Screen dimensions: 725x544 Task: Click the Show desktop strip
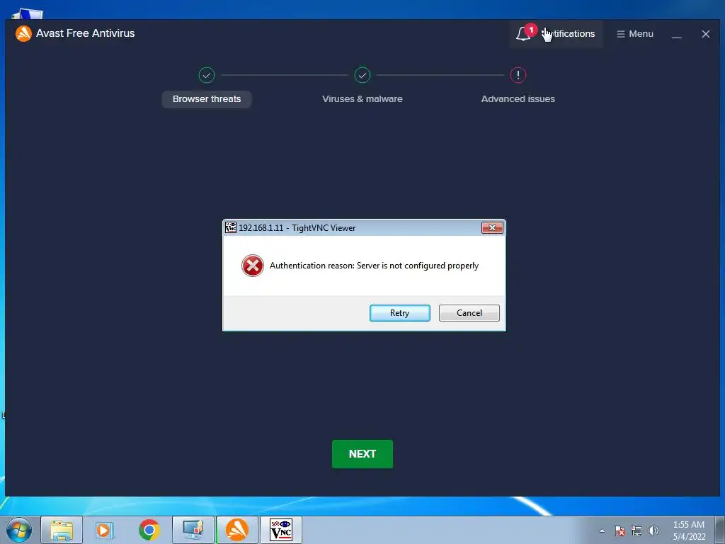720,530
